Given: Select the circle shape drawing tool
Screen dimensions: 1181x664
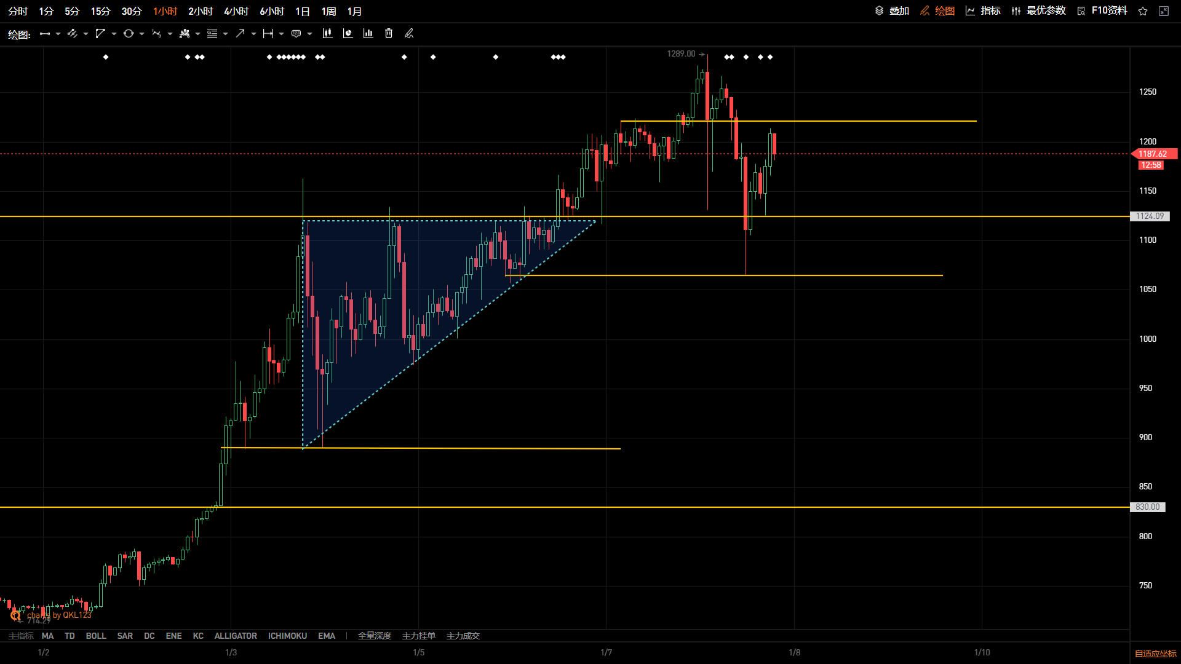Looking at the screenshot, I should 129,34.
